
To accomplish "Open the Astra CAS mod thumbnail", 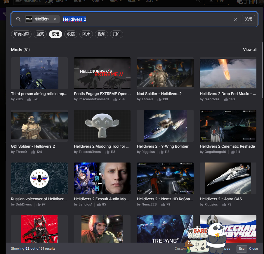I will pos(228,178).
